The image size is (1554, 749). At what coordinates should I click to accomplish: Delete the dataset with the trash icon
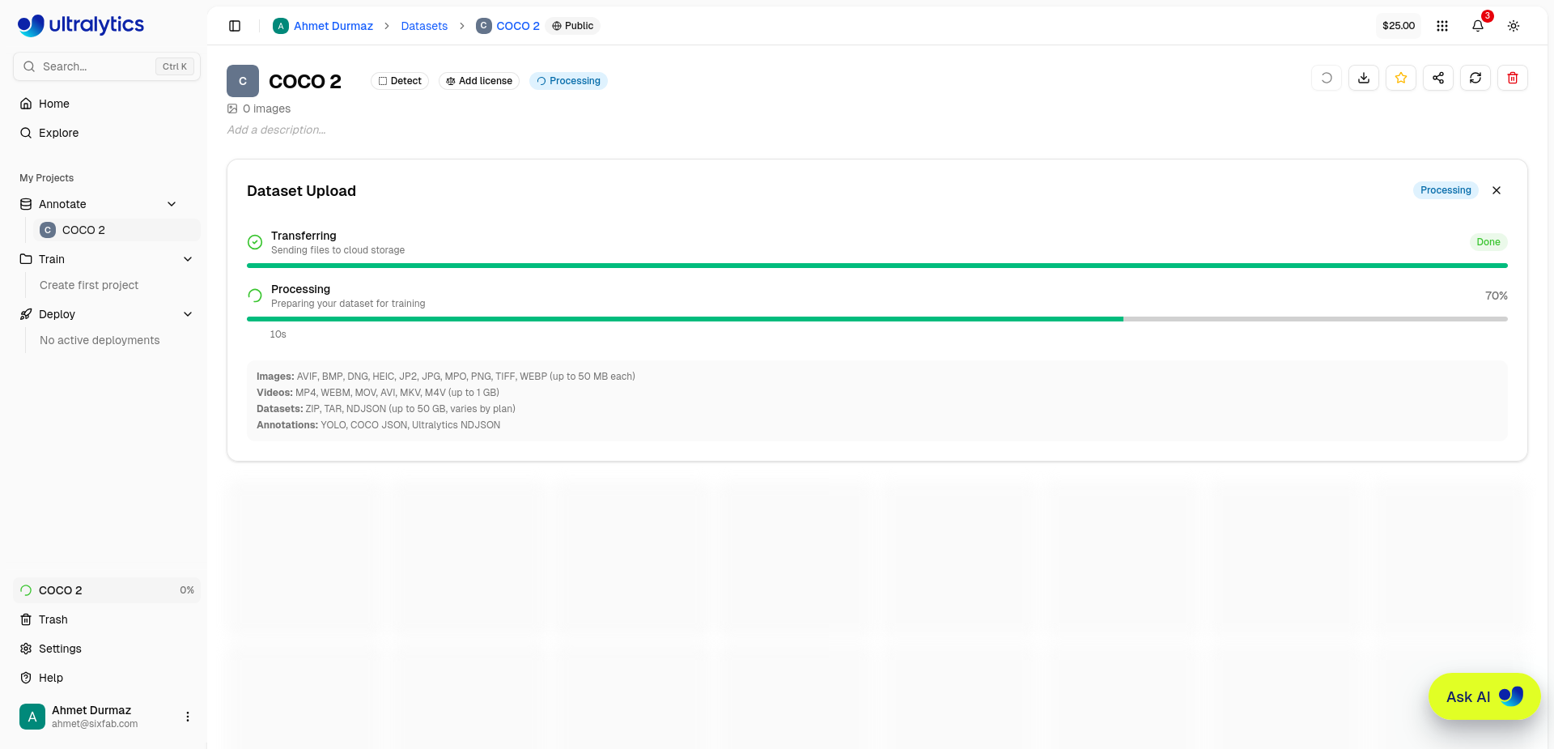click(x=1513, y=78)
